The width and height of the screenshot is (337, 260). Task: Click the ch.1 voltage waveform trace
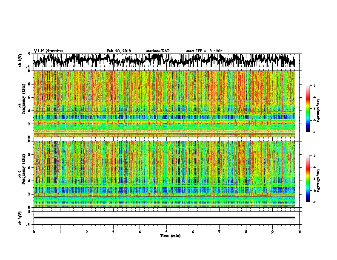[x=164, y=60]
